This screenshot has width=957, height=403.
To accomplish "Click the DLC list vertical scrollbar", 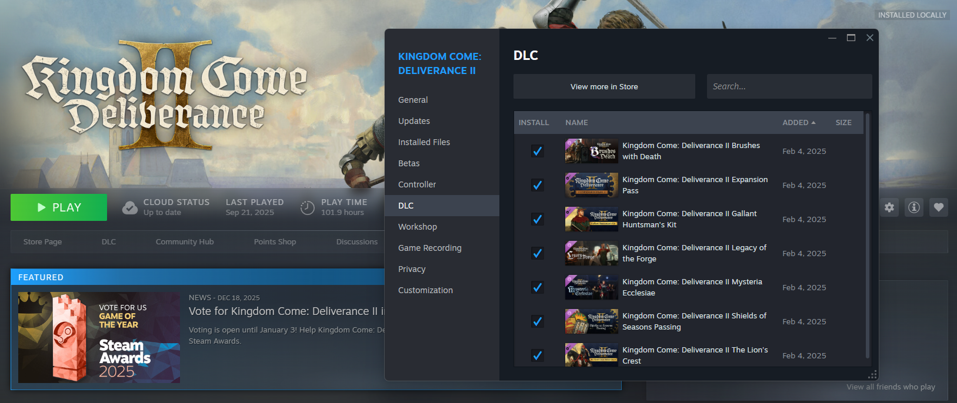I will [868, 236].
